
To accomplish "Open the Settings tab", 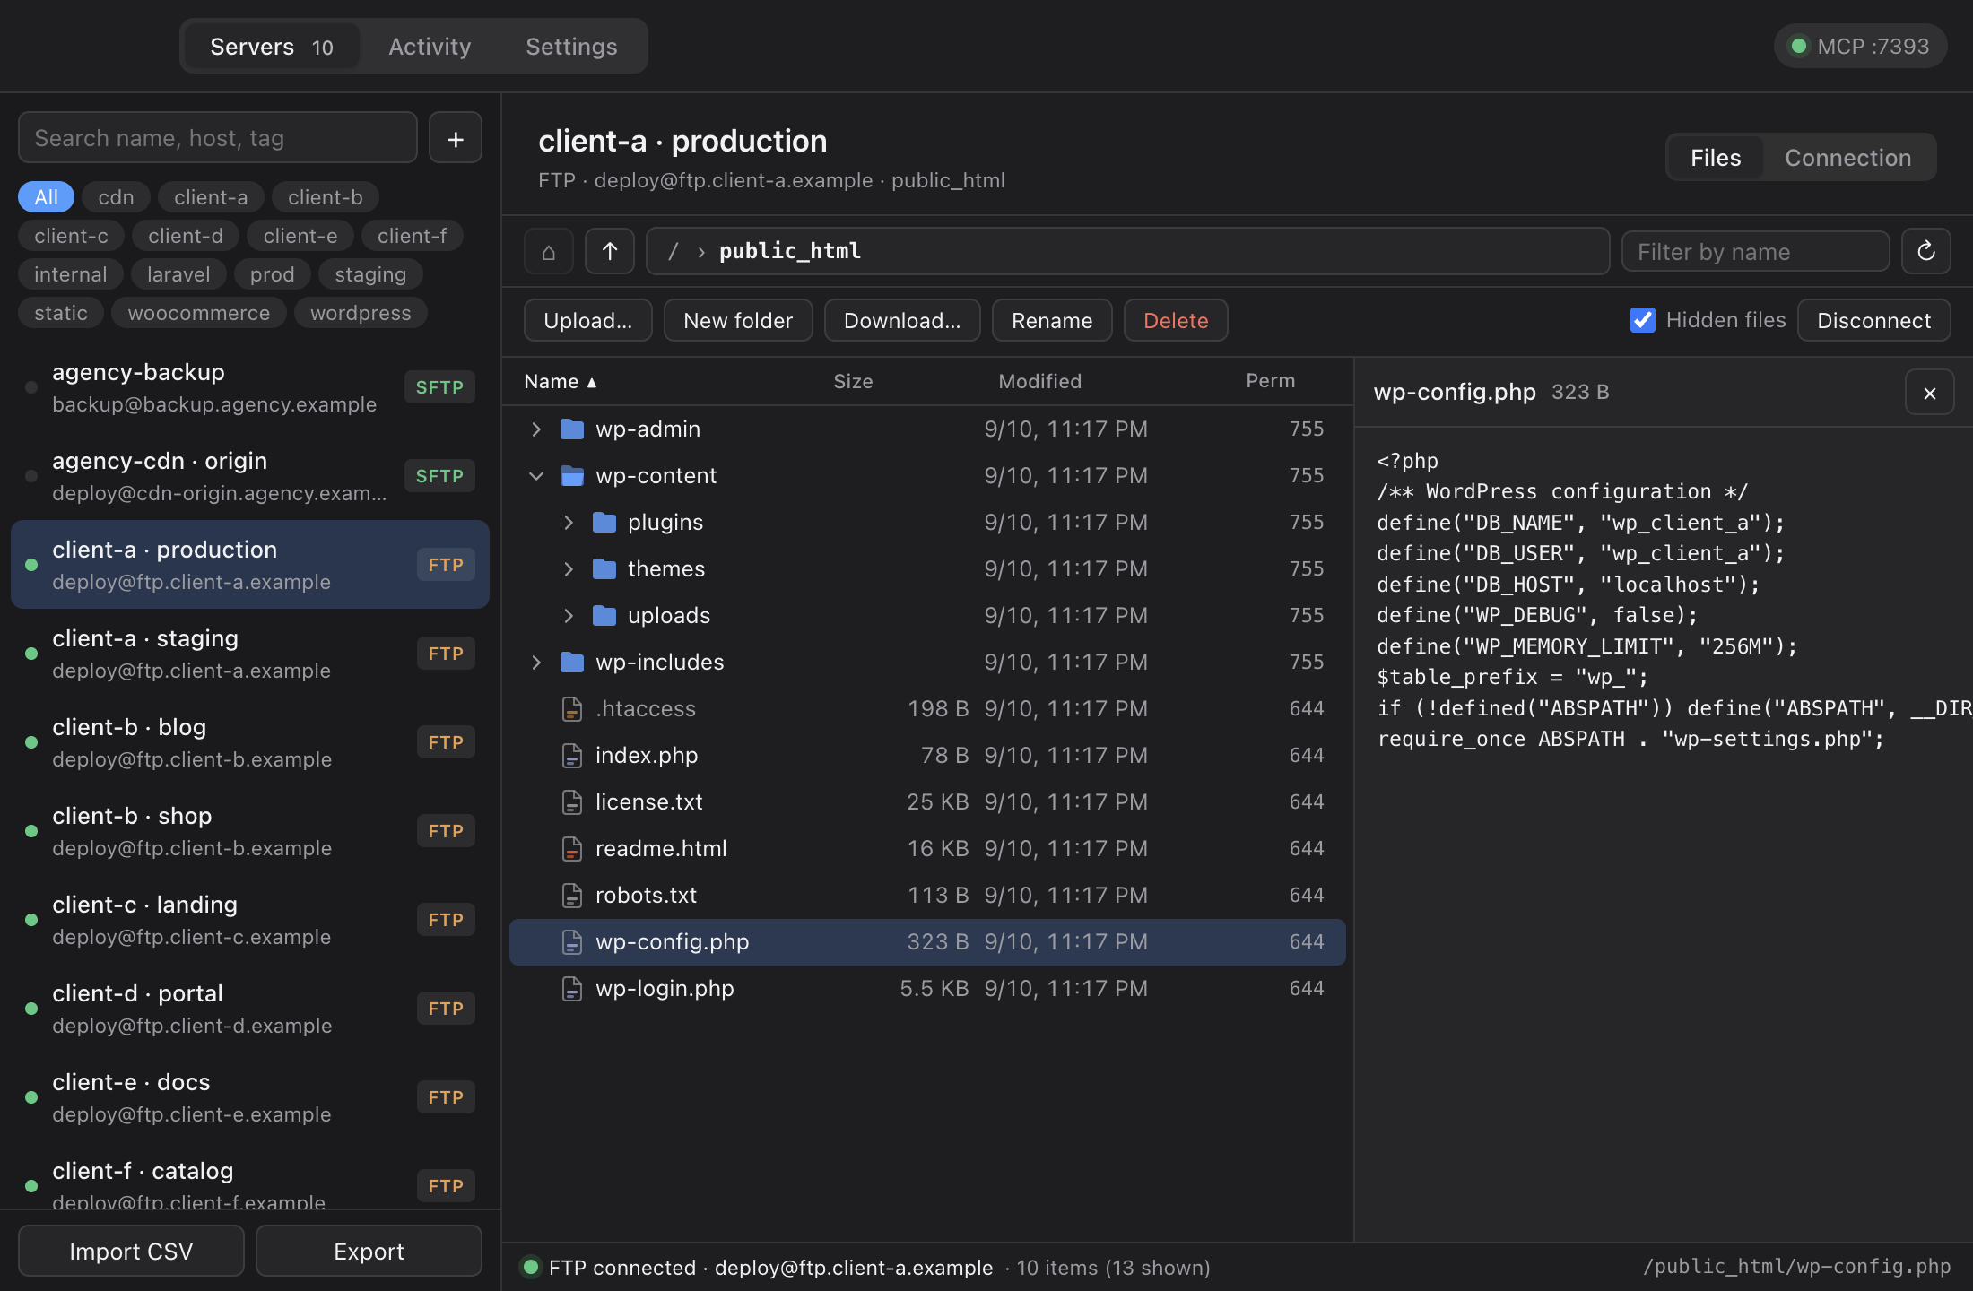I will (571, 47).
